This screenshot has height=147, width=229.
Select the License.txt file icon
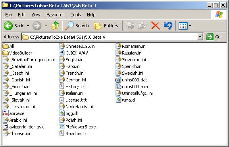pos(62,100)
